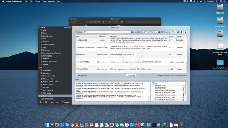This screenshot has height=128, width=228.
Task: Open the File menu
Action: pos(26,1)
